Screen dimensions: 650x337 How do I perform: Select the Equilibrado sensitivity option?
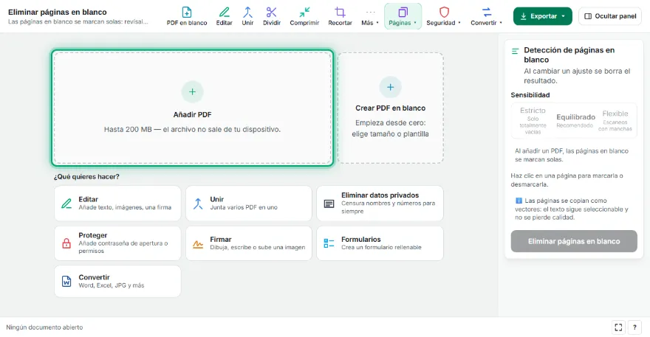tap(576, 120)
